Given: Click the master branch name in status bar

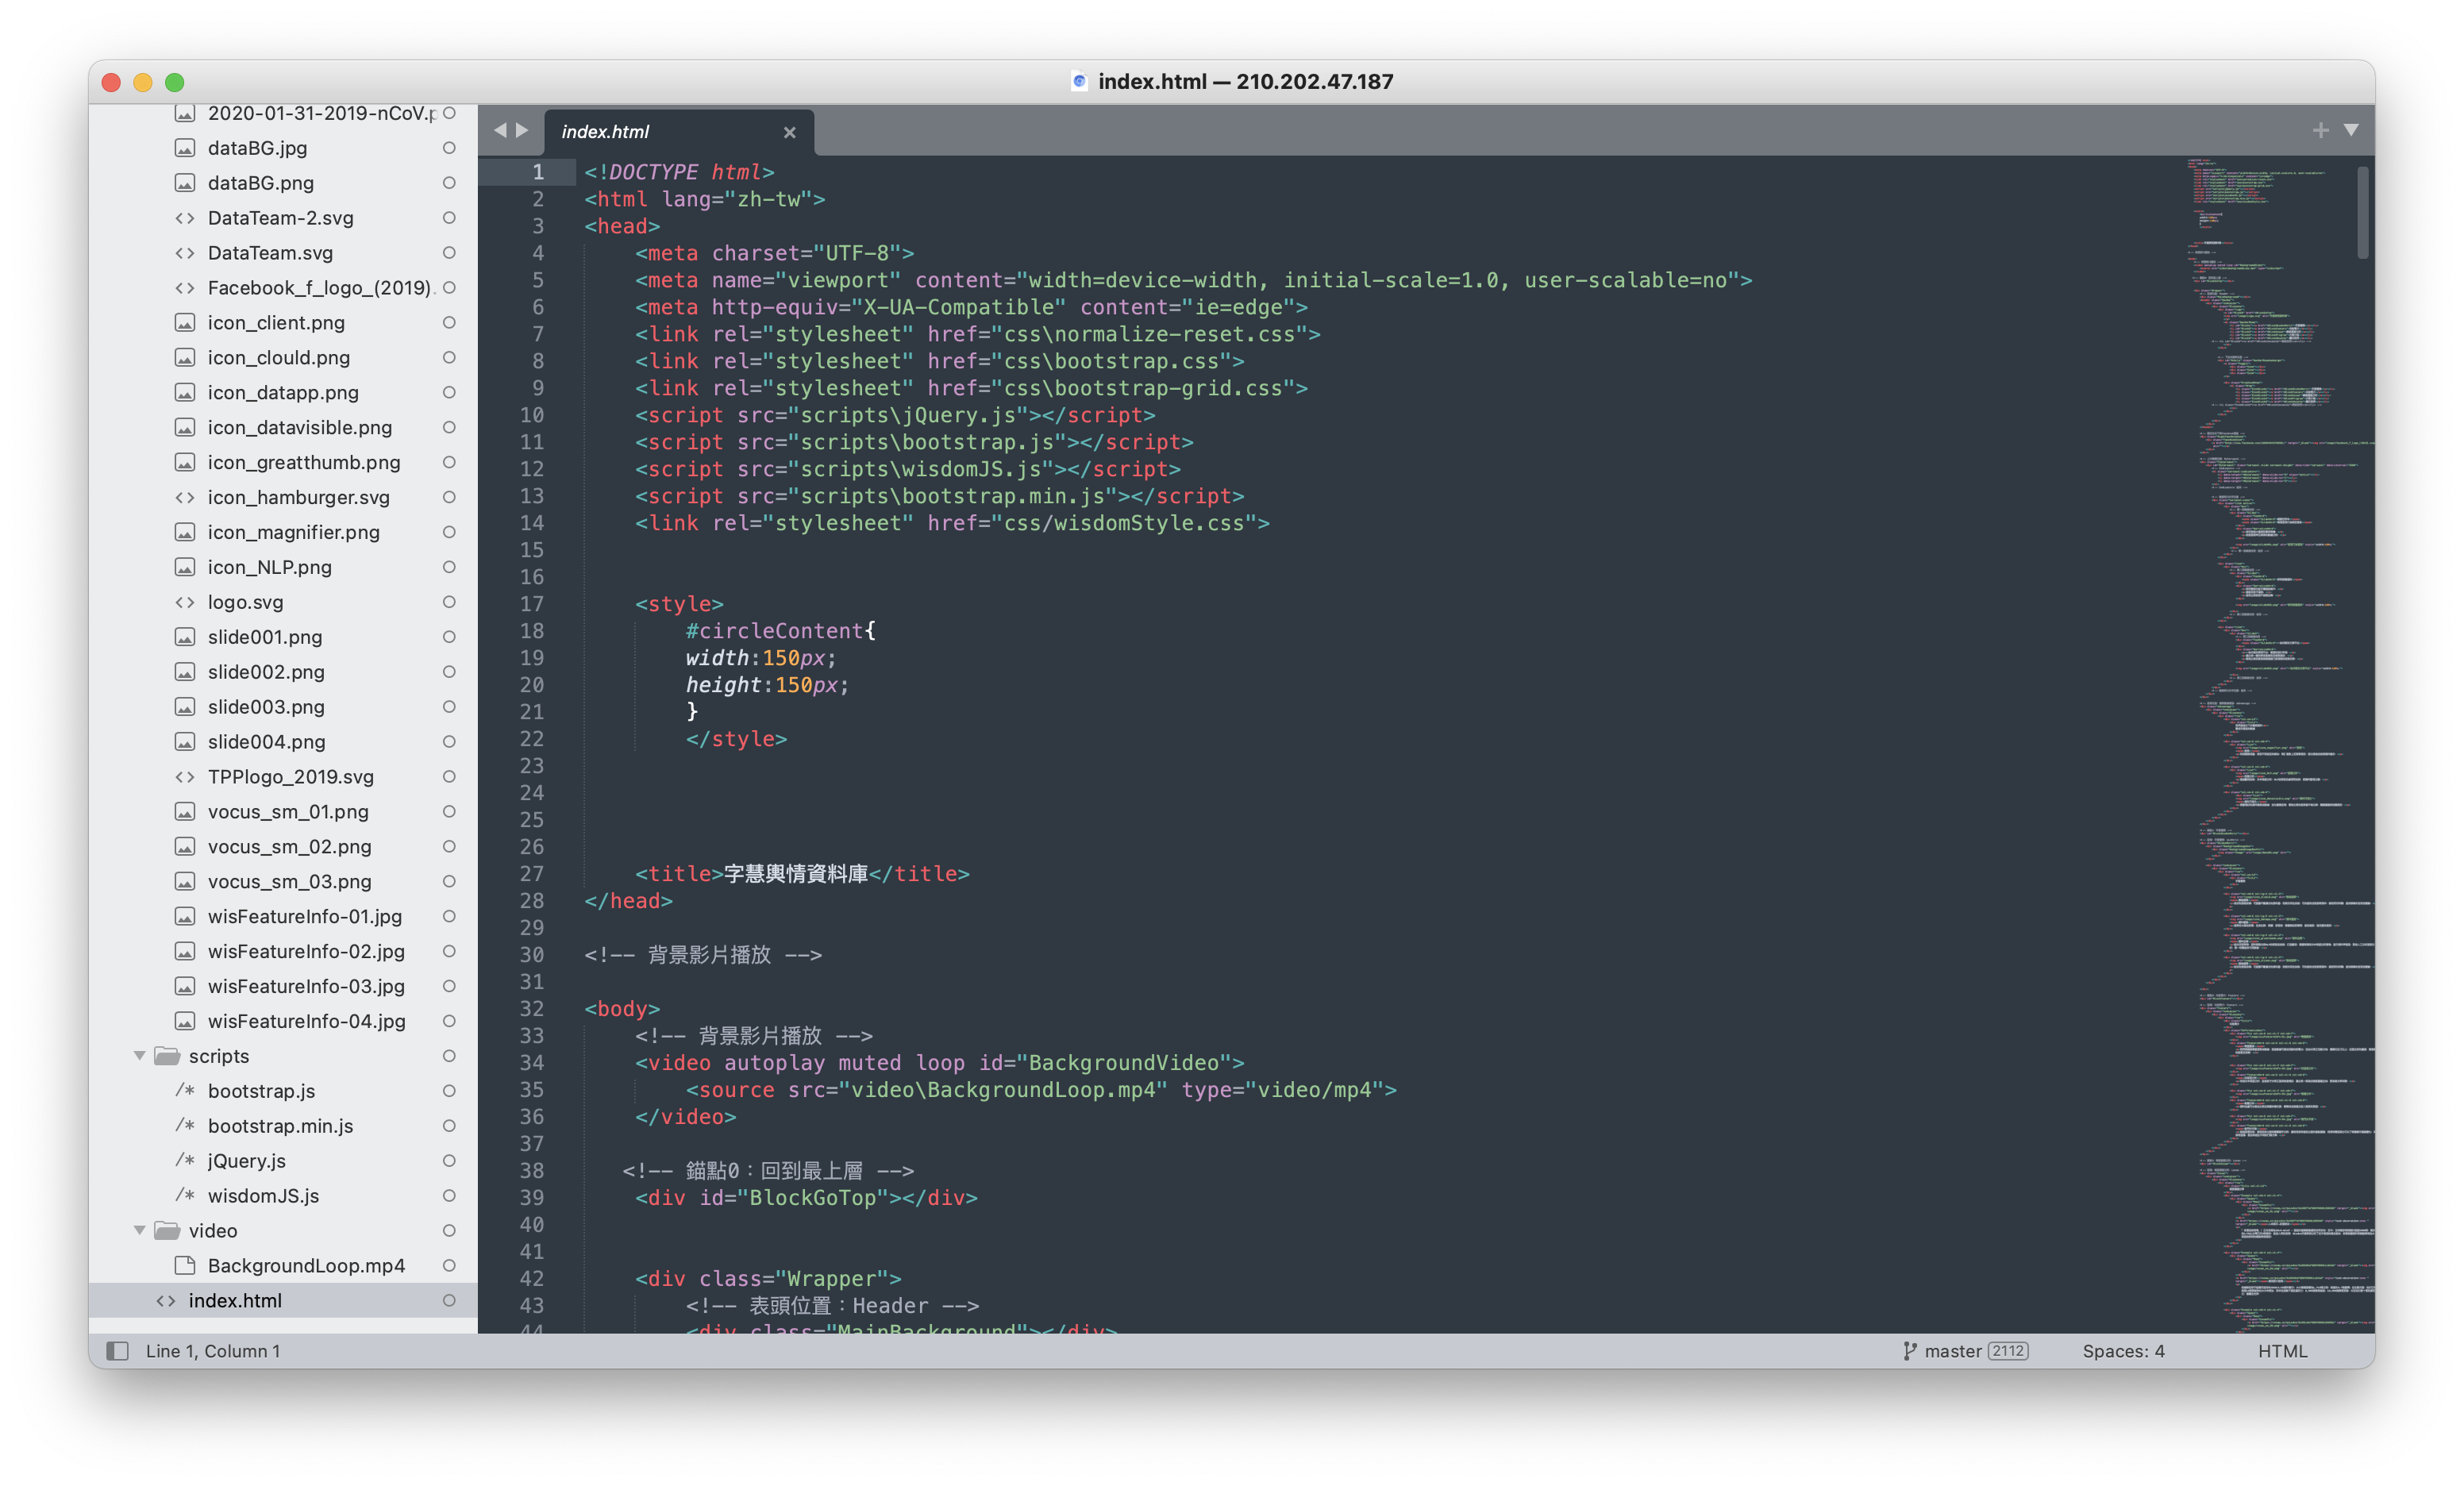Looking at the screenshot, I should [x=1952, y=1351].
